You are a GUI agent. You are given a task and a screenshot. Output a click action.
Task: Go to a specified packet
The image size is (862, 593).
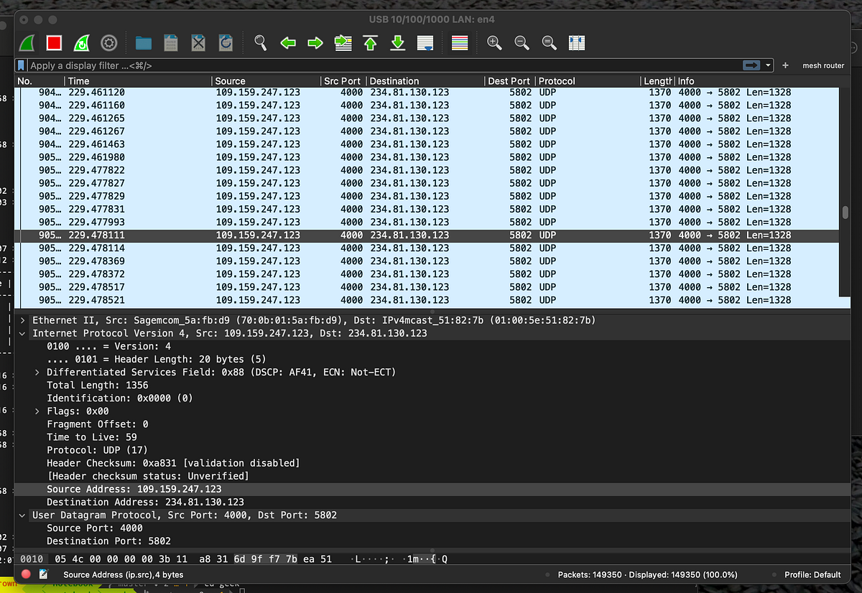[343, 43]
